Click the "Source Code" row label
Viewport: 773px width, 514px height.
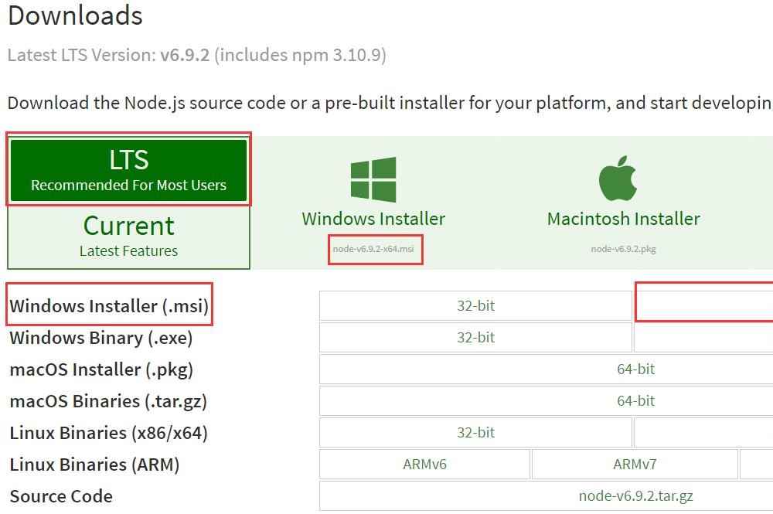(61, 496)
